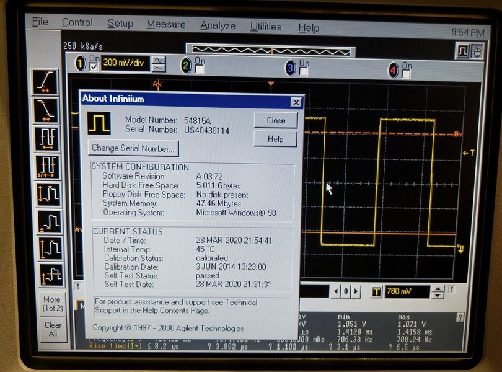Click the zero button of horizontal position
Screen dimensions: 502x372
pos(346,291)
